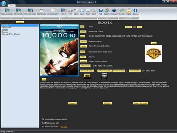This screenshot has width=177, height=133.
Task: Click the 10,000 BC cover thumbnail
Action: click(x=59, y=50)
